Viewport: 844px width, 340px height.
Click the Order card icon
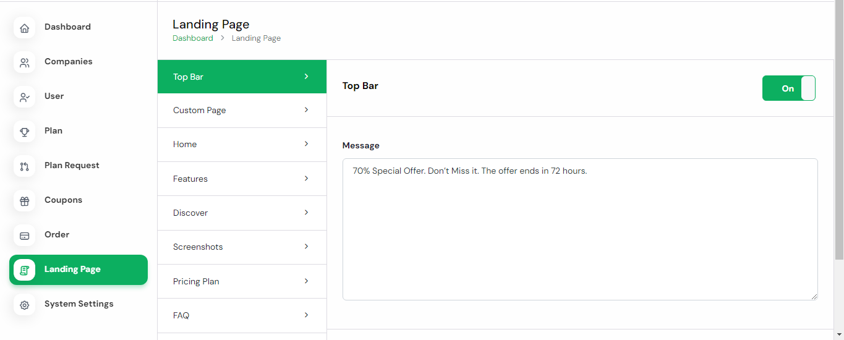(25, 236)
